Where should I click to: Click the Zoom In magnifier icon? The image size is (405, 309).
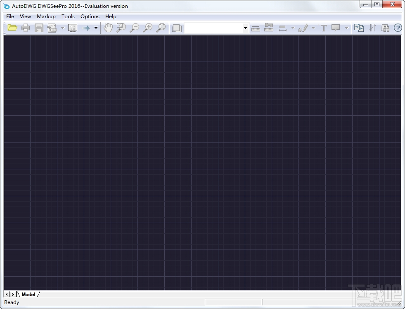click(x=148, y=28)
